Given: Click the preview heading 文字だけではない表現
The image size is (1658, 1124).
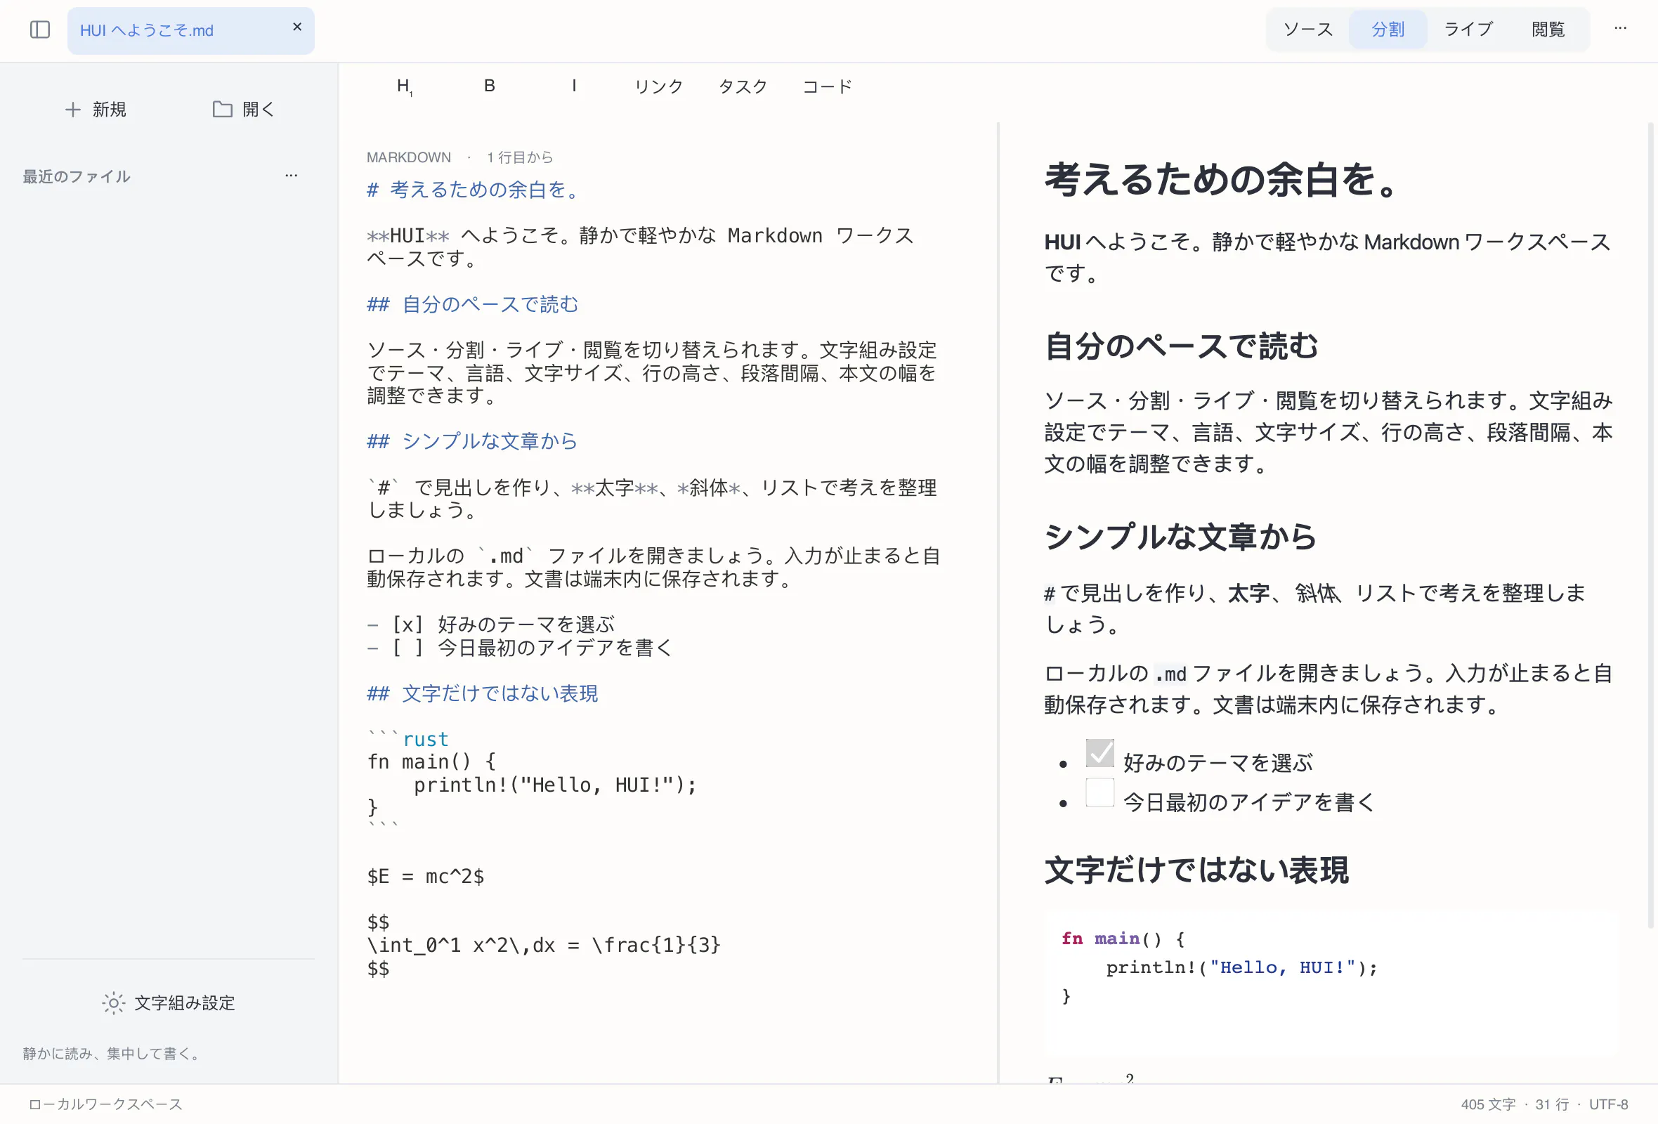Looking at the screenshot, I should [1197, 871].
